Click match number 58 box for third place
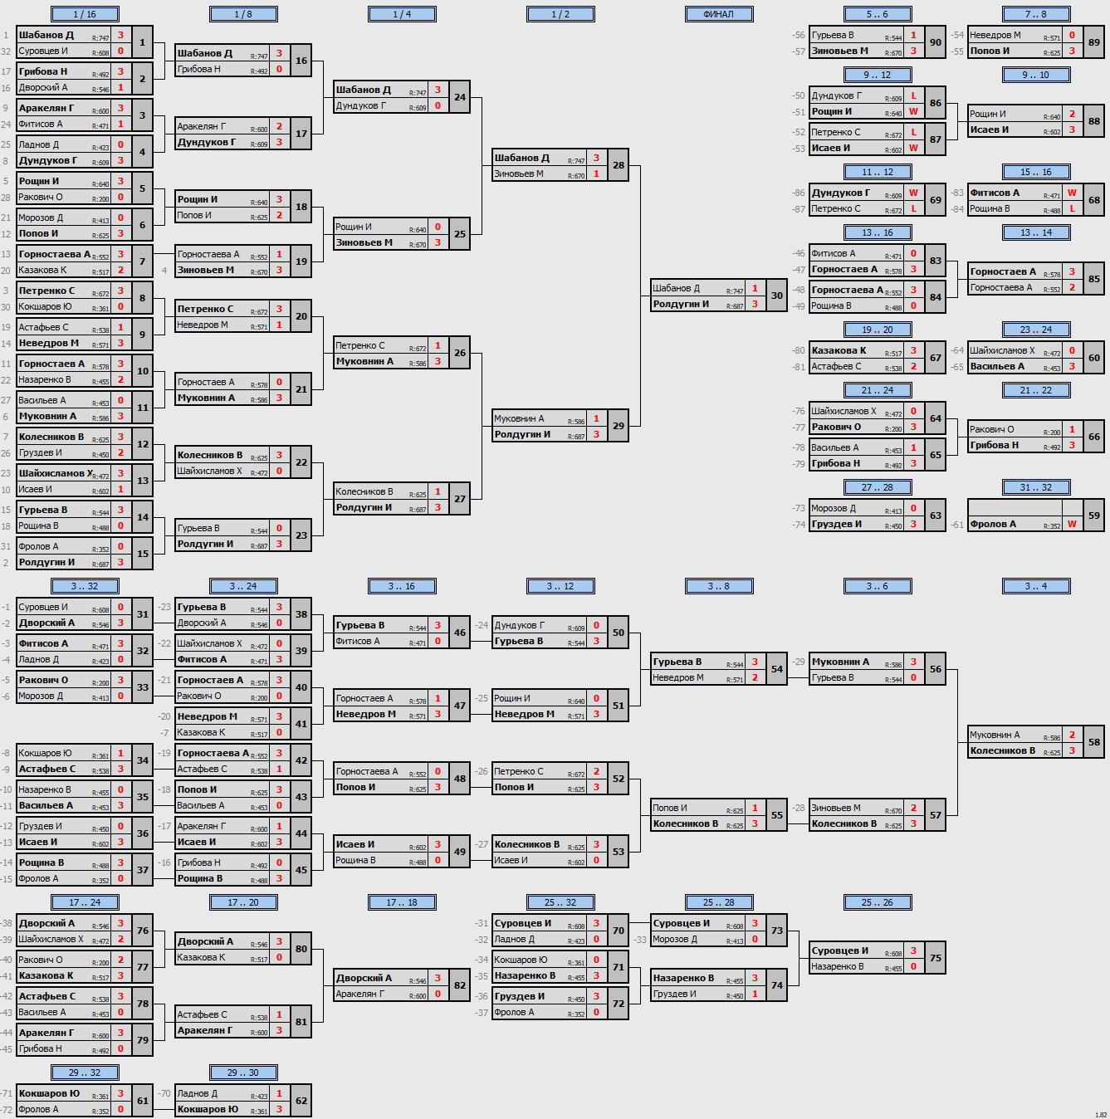The width and height of the screenshot is (1110, 1119). point(1094,742)
